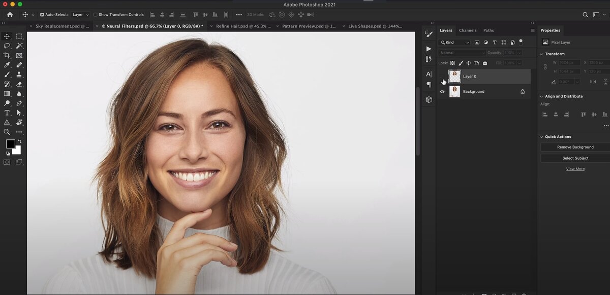Select the Eyedropper tool
The height and width of the screenshot is (295, 610).
point(7,65)
